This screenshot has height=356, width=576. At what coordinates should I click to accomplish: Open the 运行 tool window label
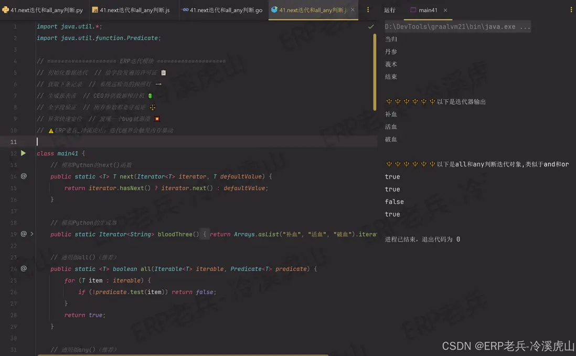[x=390, y=10]
